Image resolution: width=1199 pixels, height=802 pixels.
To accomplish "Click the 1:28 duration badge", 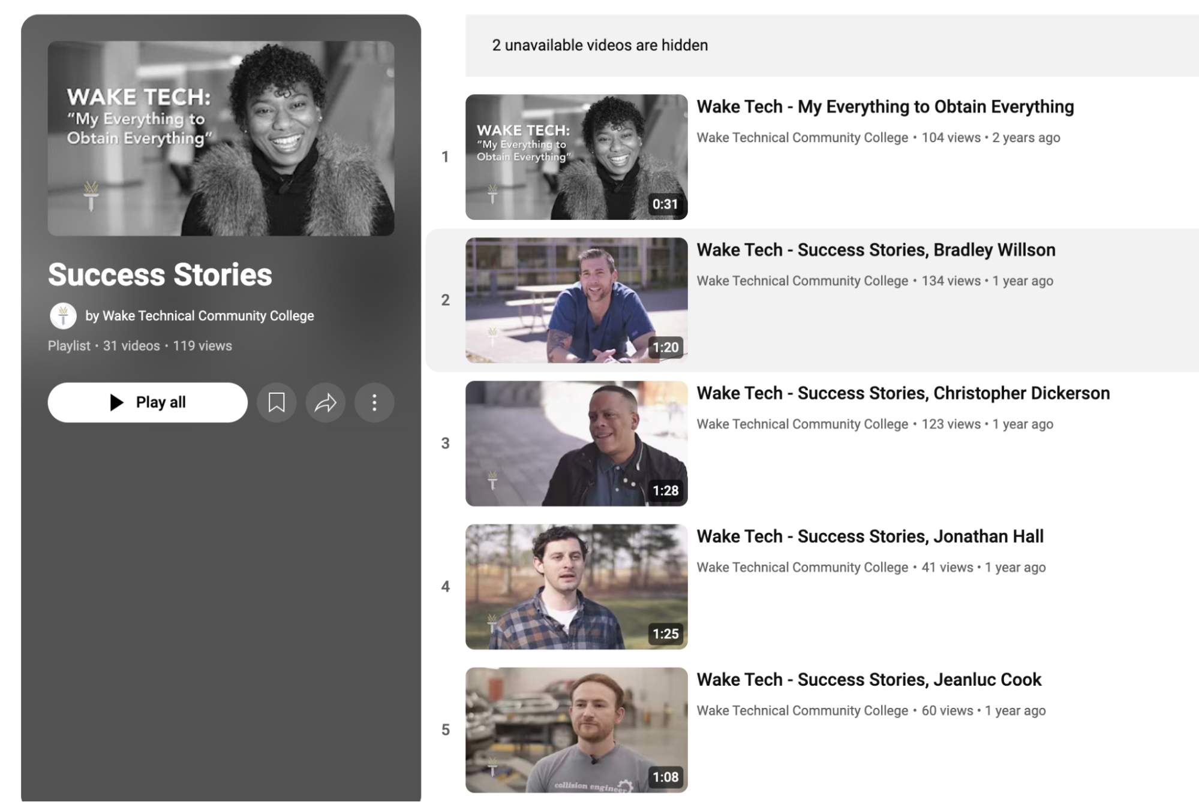I will tap(665, 491).
